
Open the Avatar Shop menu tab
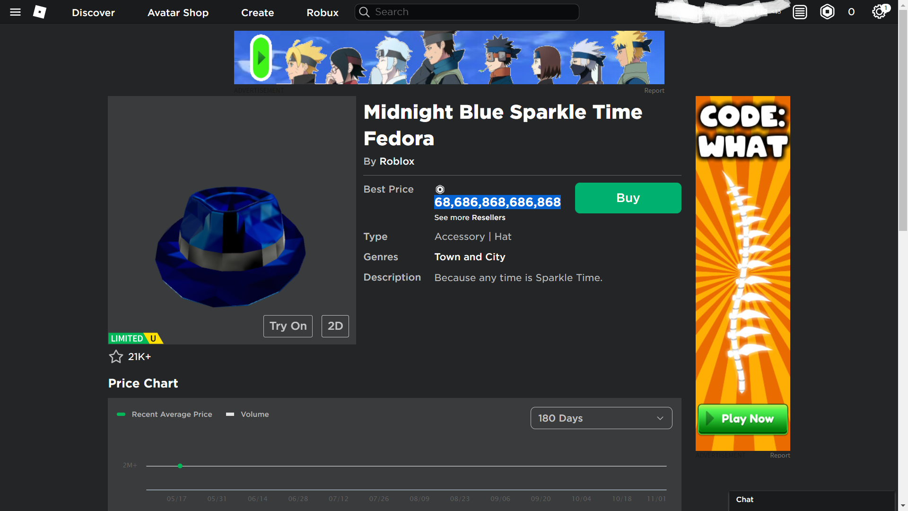178,12
